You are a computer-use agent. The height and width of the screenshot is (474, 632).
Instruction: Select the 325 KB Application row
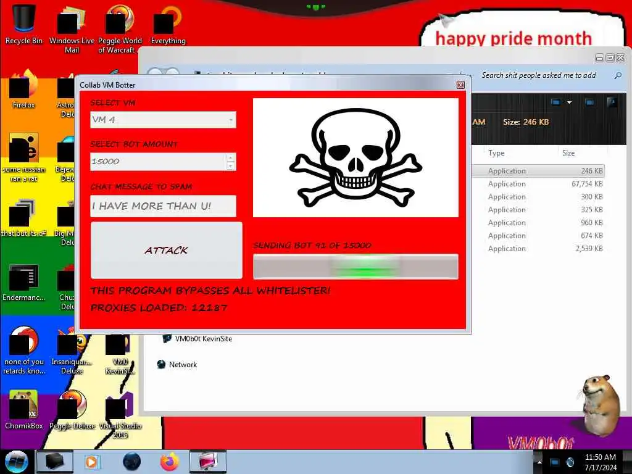tap(538, 210)
